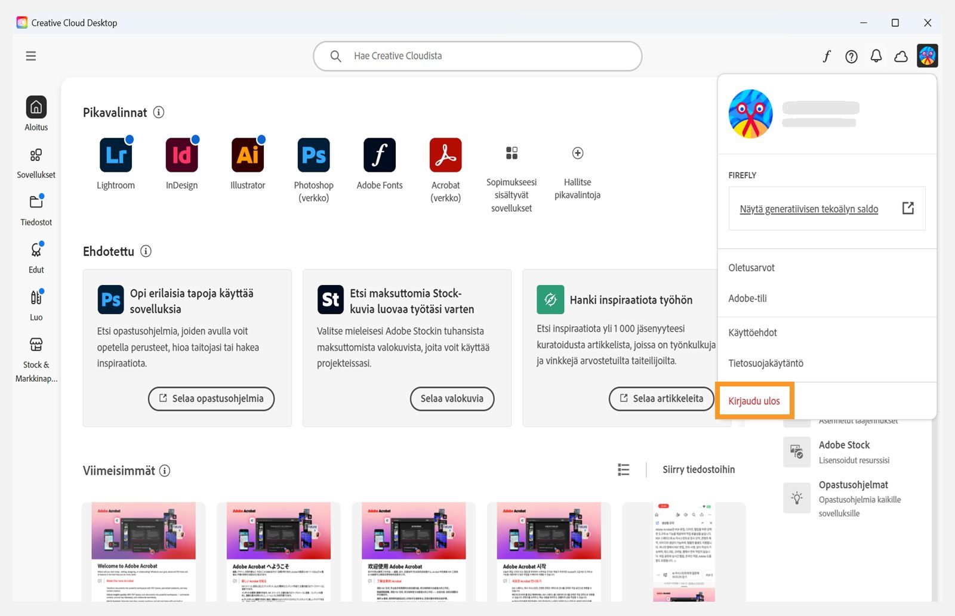Image resolution: width=955 pixels, height=616 pixels.
Task: Click the Opastusohjelmat lightbulb icon
Action: tap(797, 498)
